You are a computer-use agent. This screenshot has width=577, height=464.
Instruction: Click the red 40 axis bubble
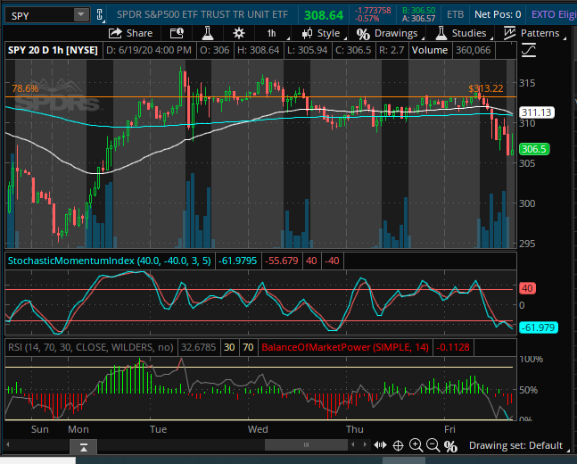(527, 288)
